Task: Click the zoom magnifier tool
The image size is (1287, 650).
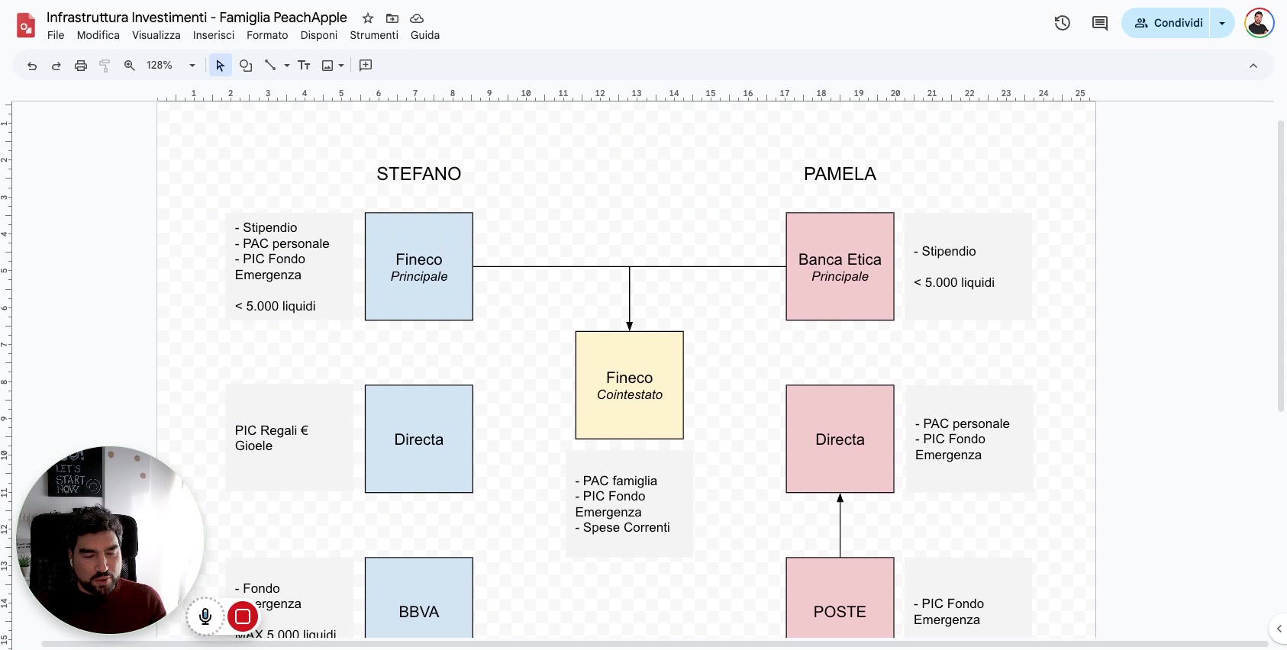Action: [x=130, y=66]
